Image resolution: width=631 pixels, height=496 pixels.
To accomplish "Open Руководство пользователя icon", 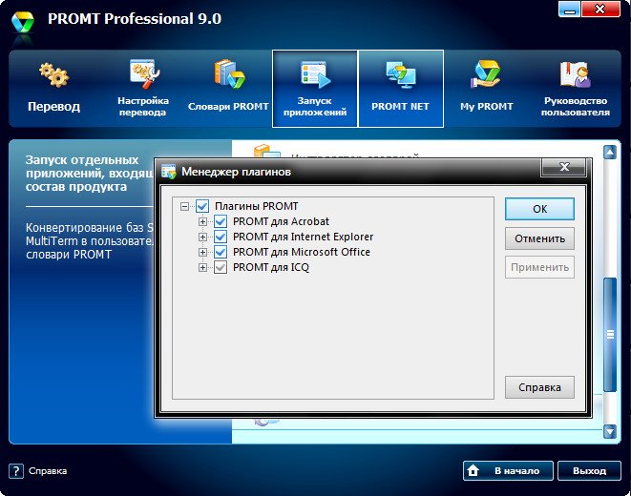I will (x=575, y=75).
